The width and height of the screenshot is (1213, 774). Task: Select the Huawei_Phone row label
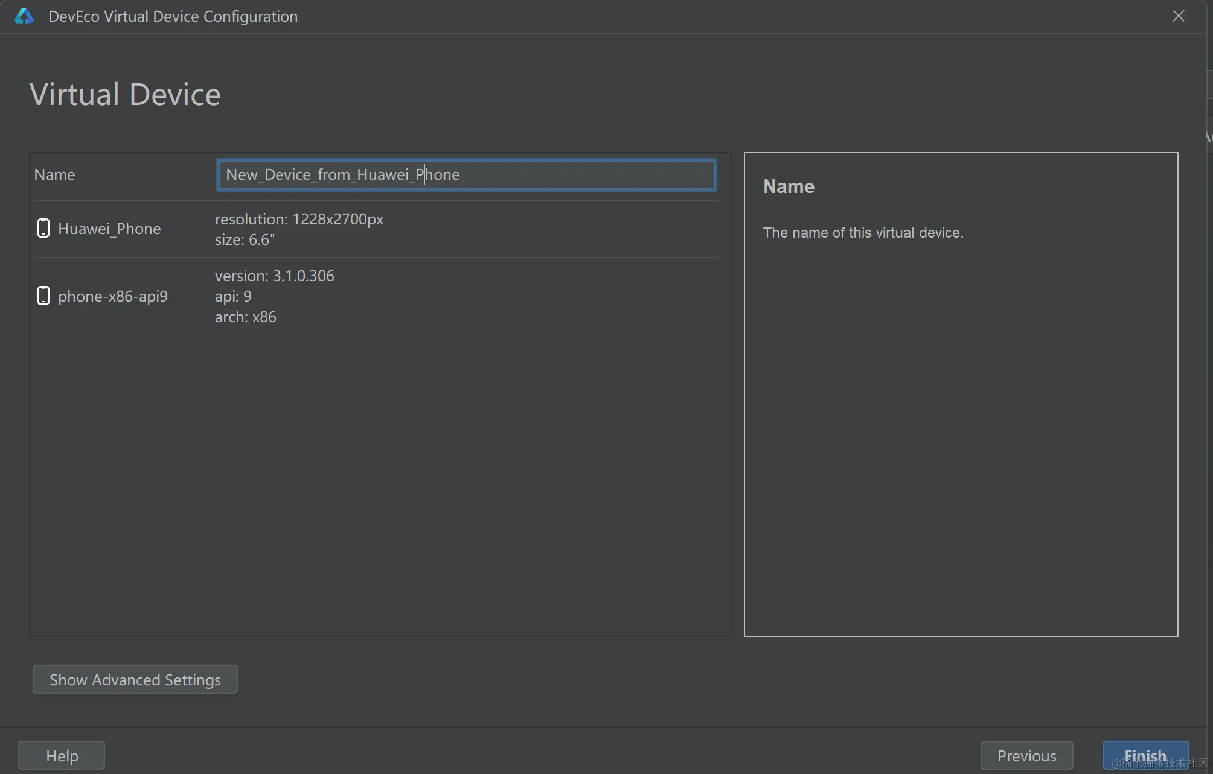point(109,229)
